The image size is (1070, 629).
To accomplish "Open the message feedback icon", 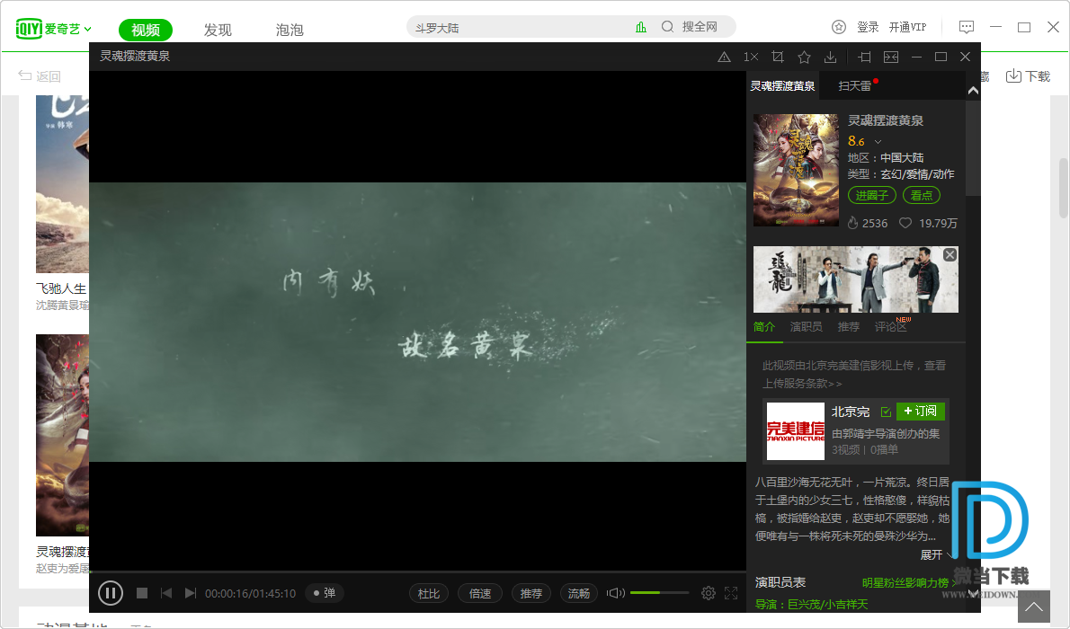I will [967, 27].
